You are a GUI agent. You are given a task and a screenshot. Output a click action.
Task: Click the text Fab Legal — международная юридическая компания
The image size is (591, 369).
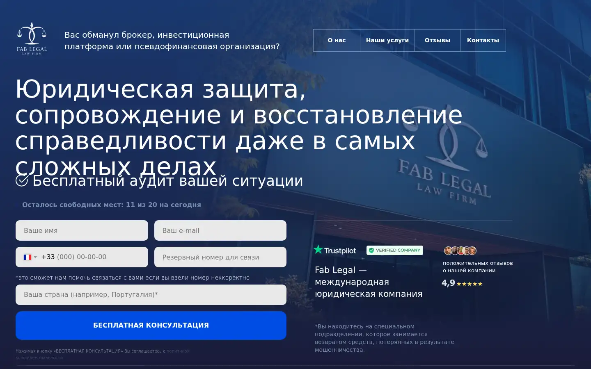coord(369,282)
